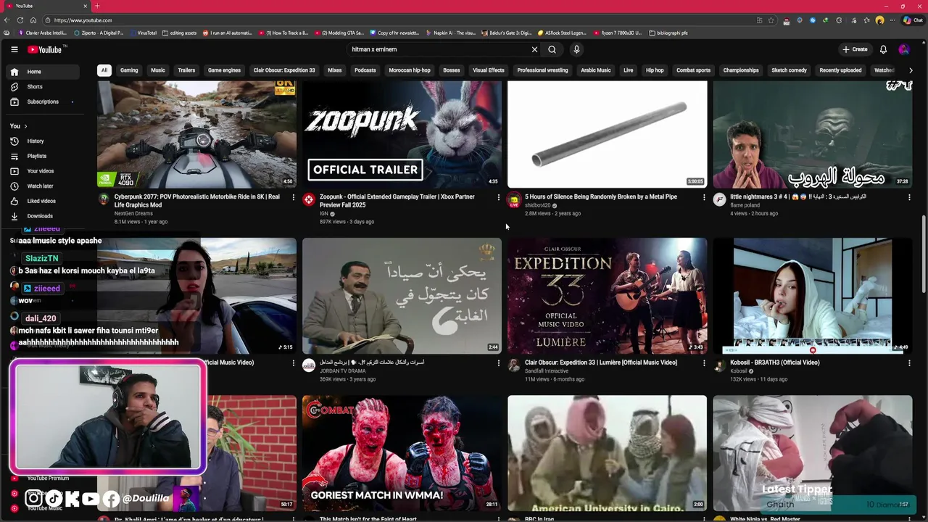Select the Recently uploaded chip
Screen dimensions: 928x522
click(x=840, y=70)
